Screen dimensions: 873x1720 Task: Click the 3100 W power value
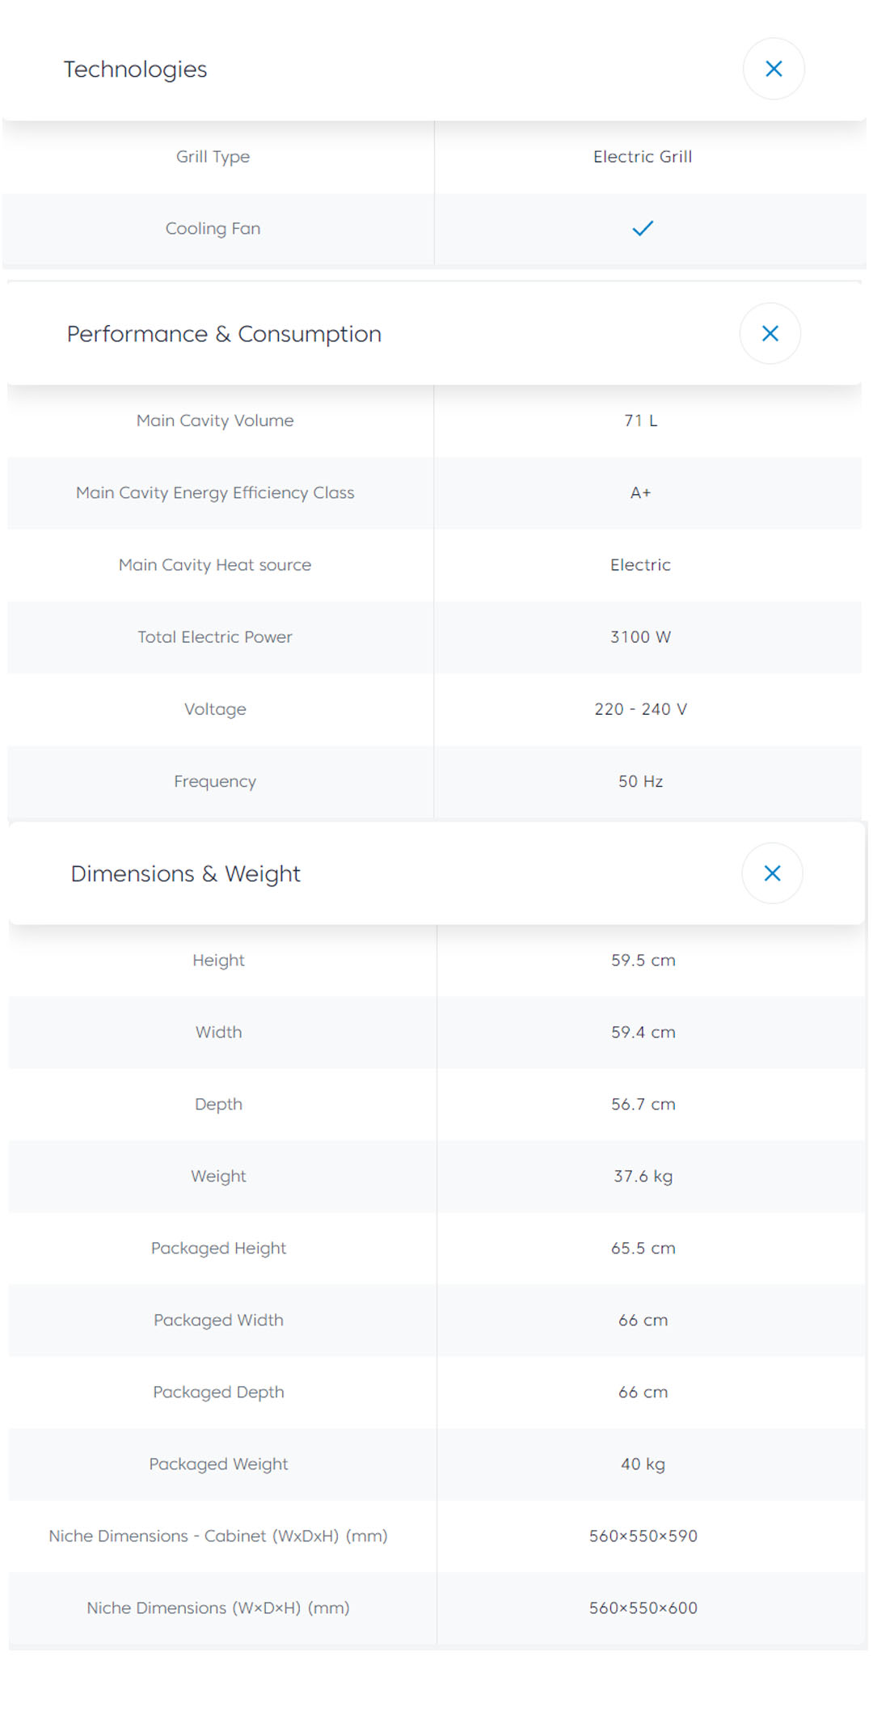pyautogui.click(x=640, y=637)
